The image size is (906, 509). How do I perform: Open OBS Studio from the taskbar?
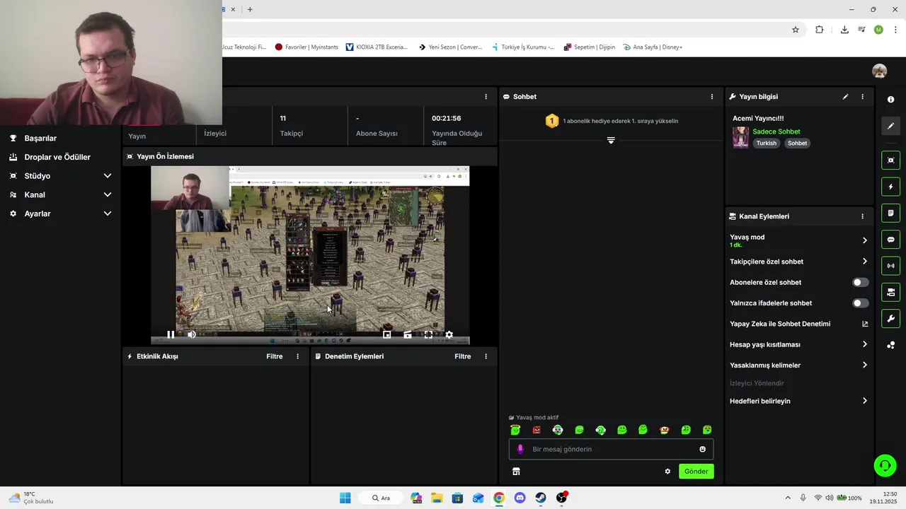pos(561,498)
